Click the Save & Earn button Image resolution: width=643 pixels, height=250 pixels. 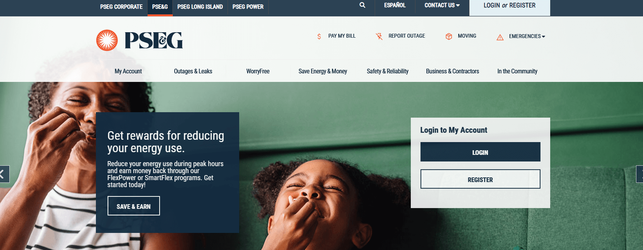[x=134, y=206]
